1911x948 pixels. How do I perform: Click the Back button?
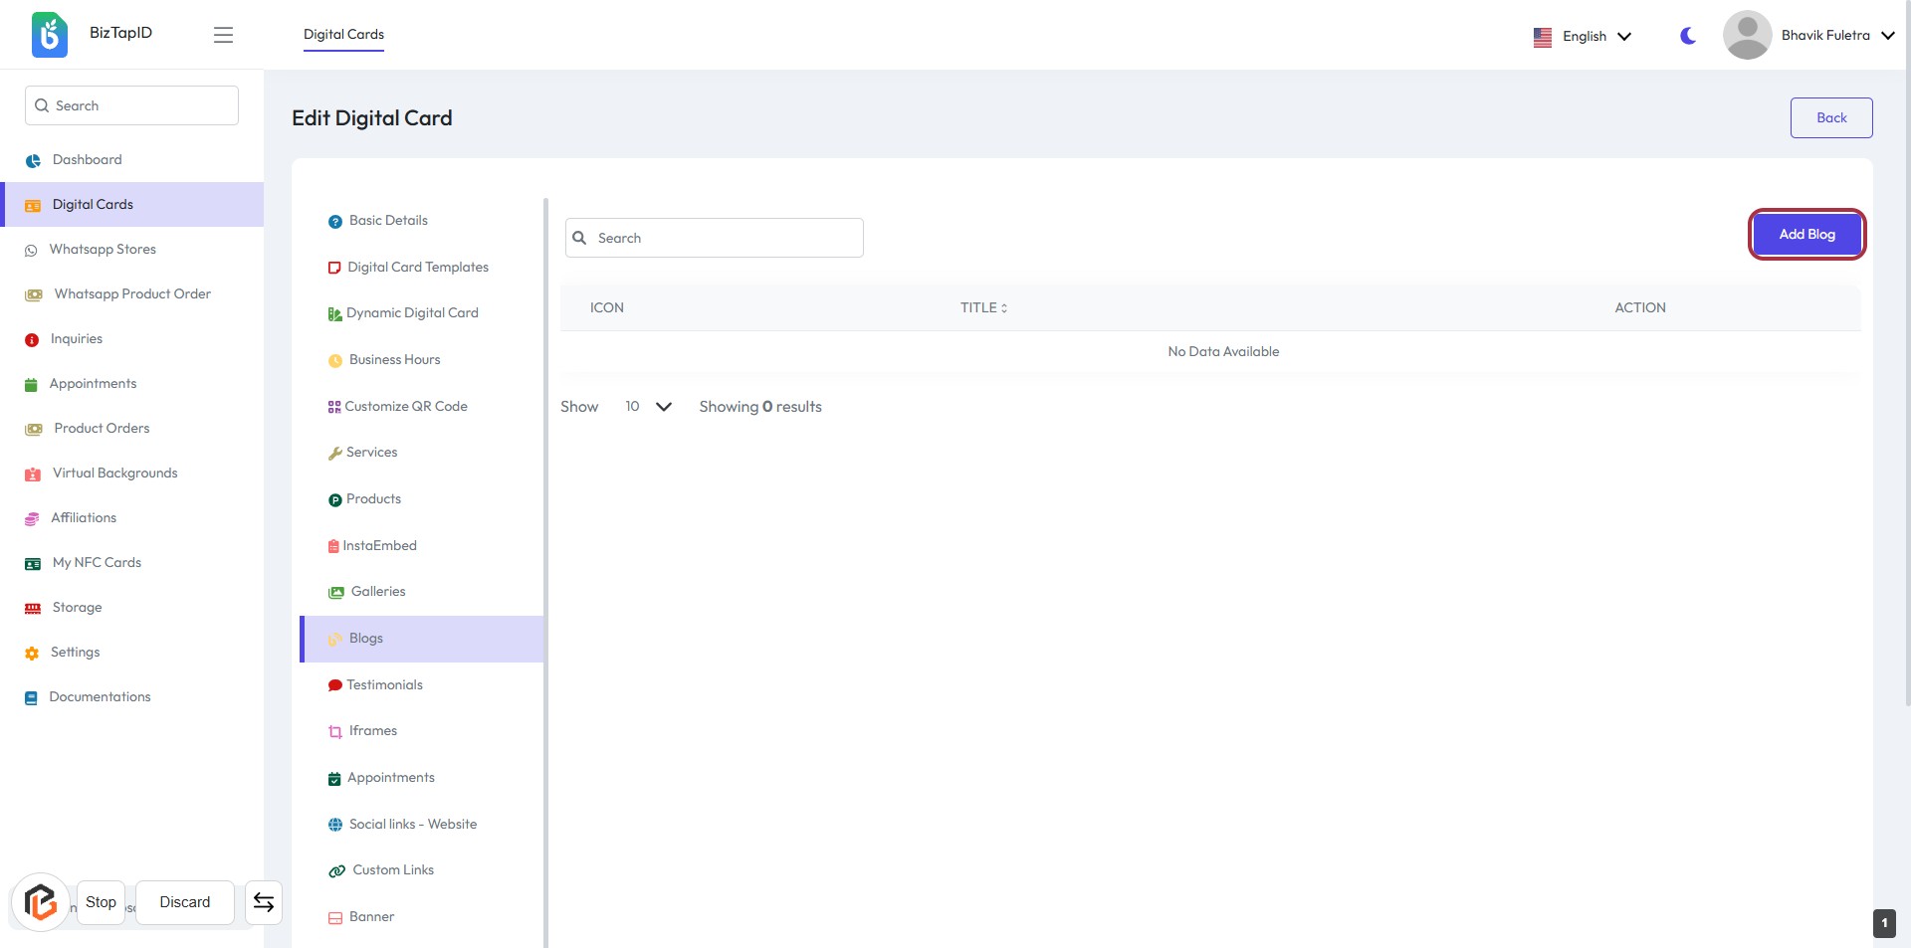(1830, 118)
